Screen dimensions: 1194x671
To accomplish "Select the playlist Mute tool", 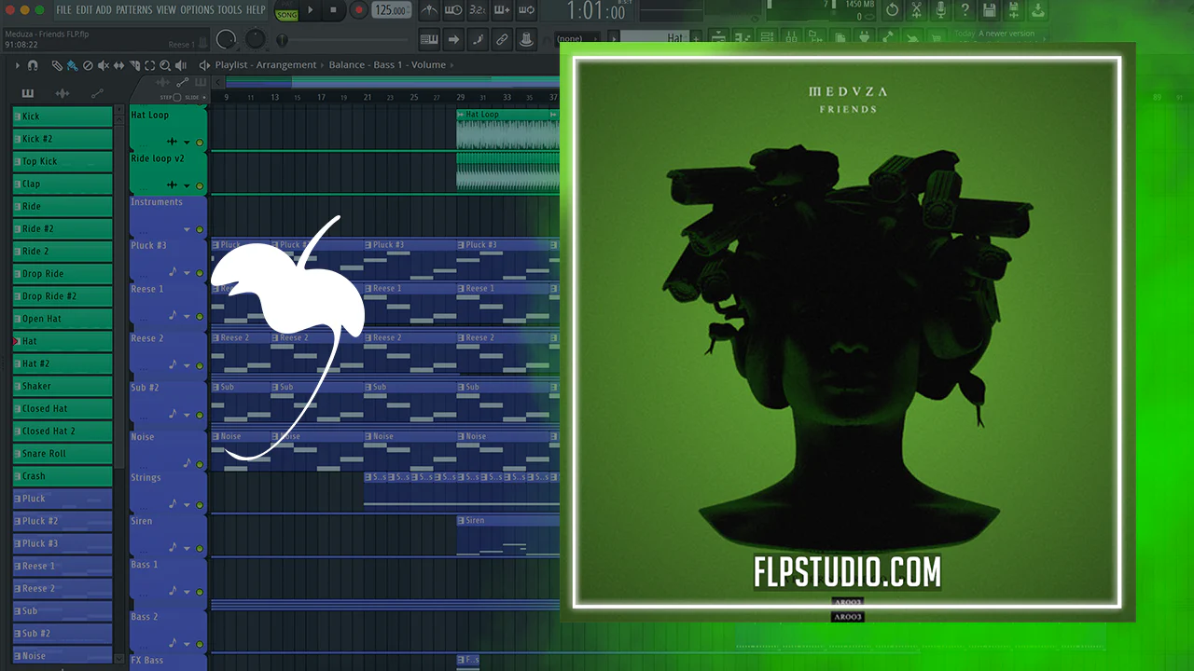I will click(x=104, y=65).
